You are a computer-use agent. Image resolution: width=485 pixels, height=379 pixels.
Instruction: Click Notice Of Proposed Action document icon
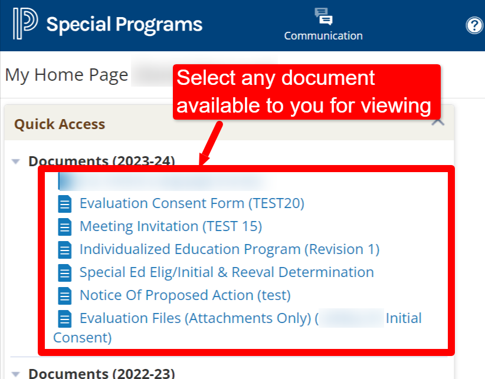pyautogui.click(x=64, y=296)
